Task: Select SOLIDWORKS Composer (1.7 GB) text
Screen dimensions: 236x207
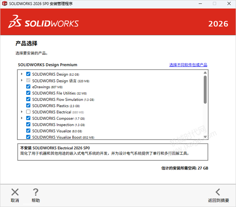Action: (x=59, y=118)
